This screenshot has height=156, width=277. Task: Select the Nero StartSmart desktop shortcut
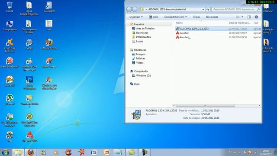(10, 62)
